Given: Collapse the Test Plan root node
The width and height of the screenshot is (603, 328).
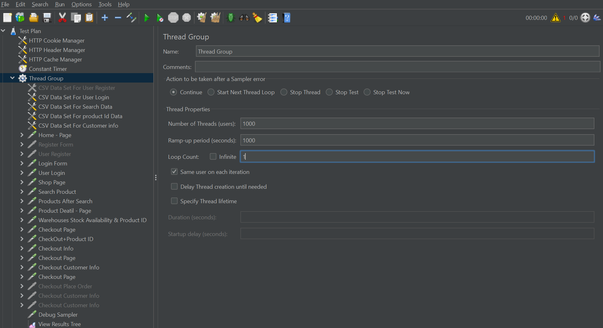Looking at the screenshot, I should pyautogui.click(x=3, y=31).
